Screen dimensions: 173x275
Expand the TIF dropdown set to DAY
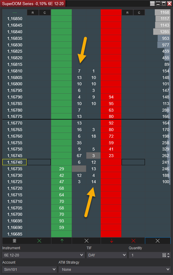click(x=107, y=255)
